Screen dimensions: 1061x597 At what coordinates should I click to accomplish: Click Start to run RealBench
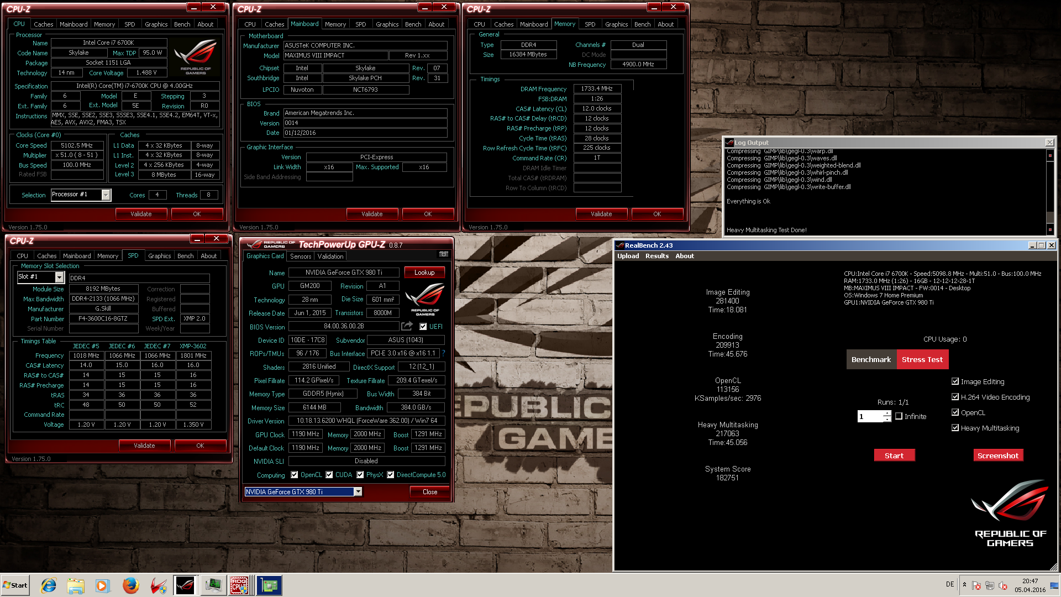[x=894, y=455]
